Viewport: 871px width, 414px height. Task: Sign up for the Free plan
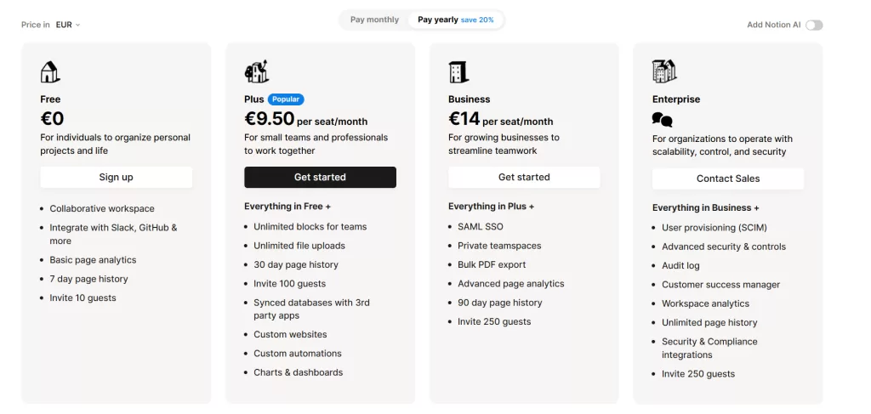116,177
